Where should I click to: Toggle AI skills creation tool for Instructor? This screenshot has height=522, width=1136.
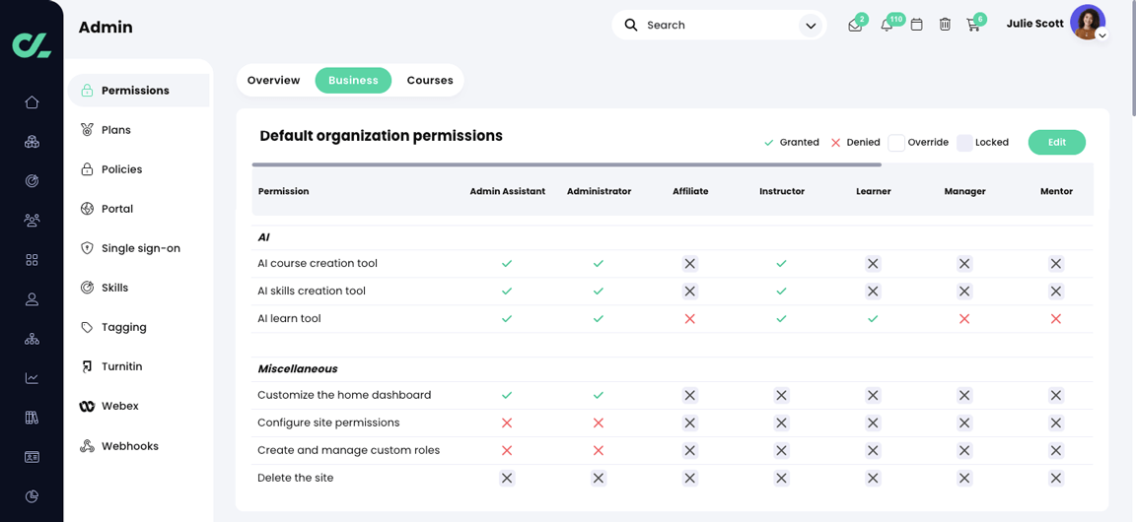[x=781, y=292]
